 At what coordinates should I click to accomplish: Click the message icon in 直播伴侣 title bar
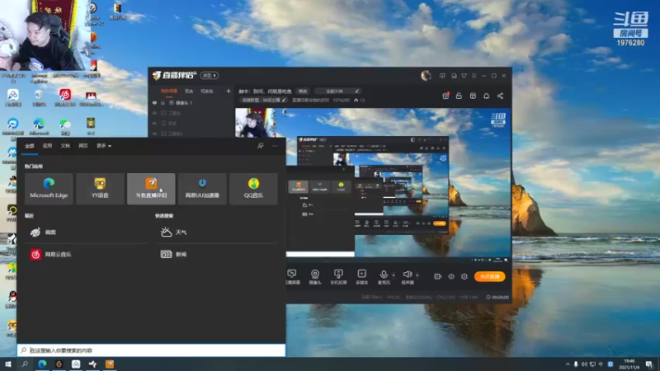pos(442,76)
